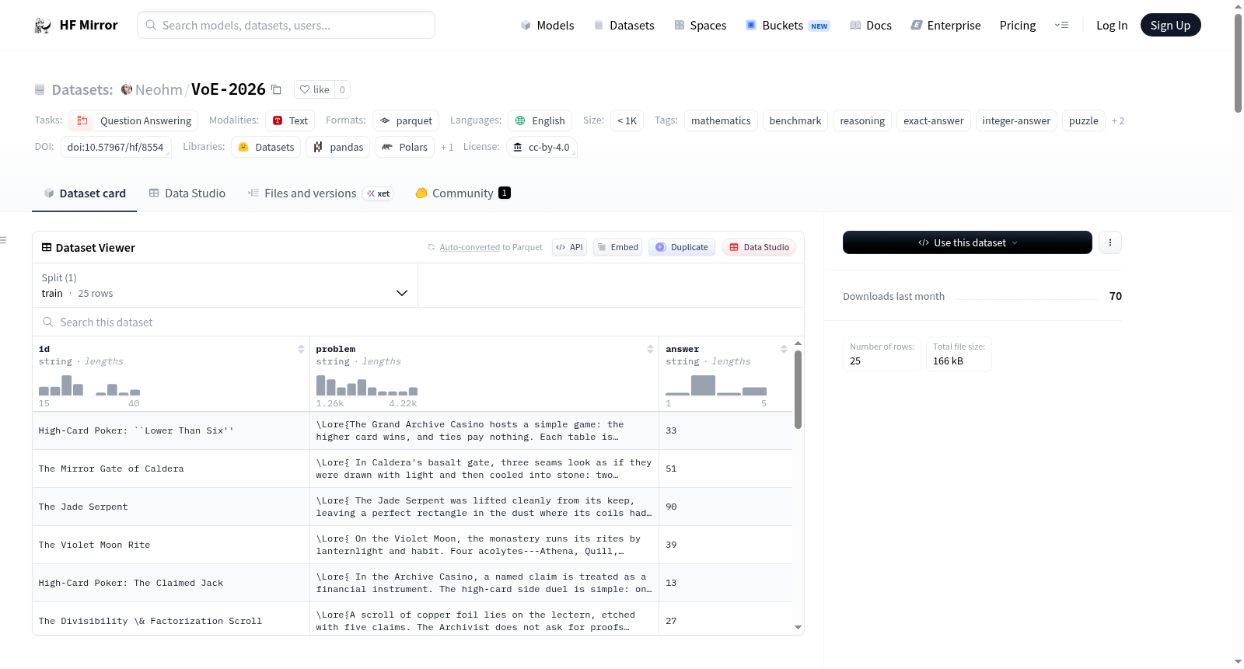The width and height of the screenshot is (1244, 669).
Task: Go to Spaces in top navigation
Action: tap(700, 25)
